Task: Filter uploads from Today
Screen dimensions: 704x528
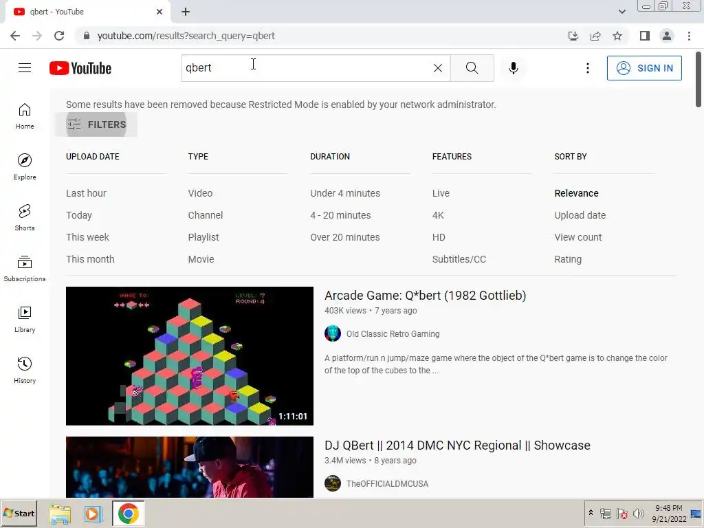Action: coord(79,215)
